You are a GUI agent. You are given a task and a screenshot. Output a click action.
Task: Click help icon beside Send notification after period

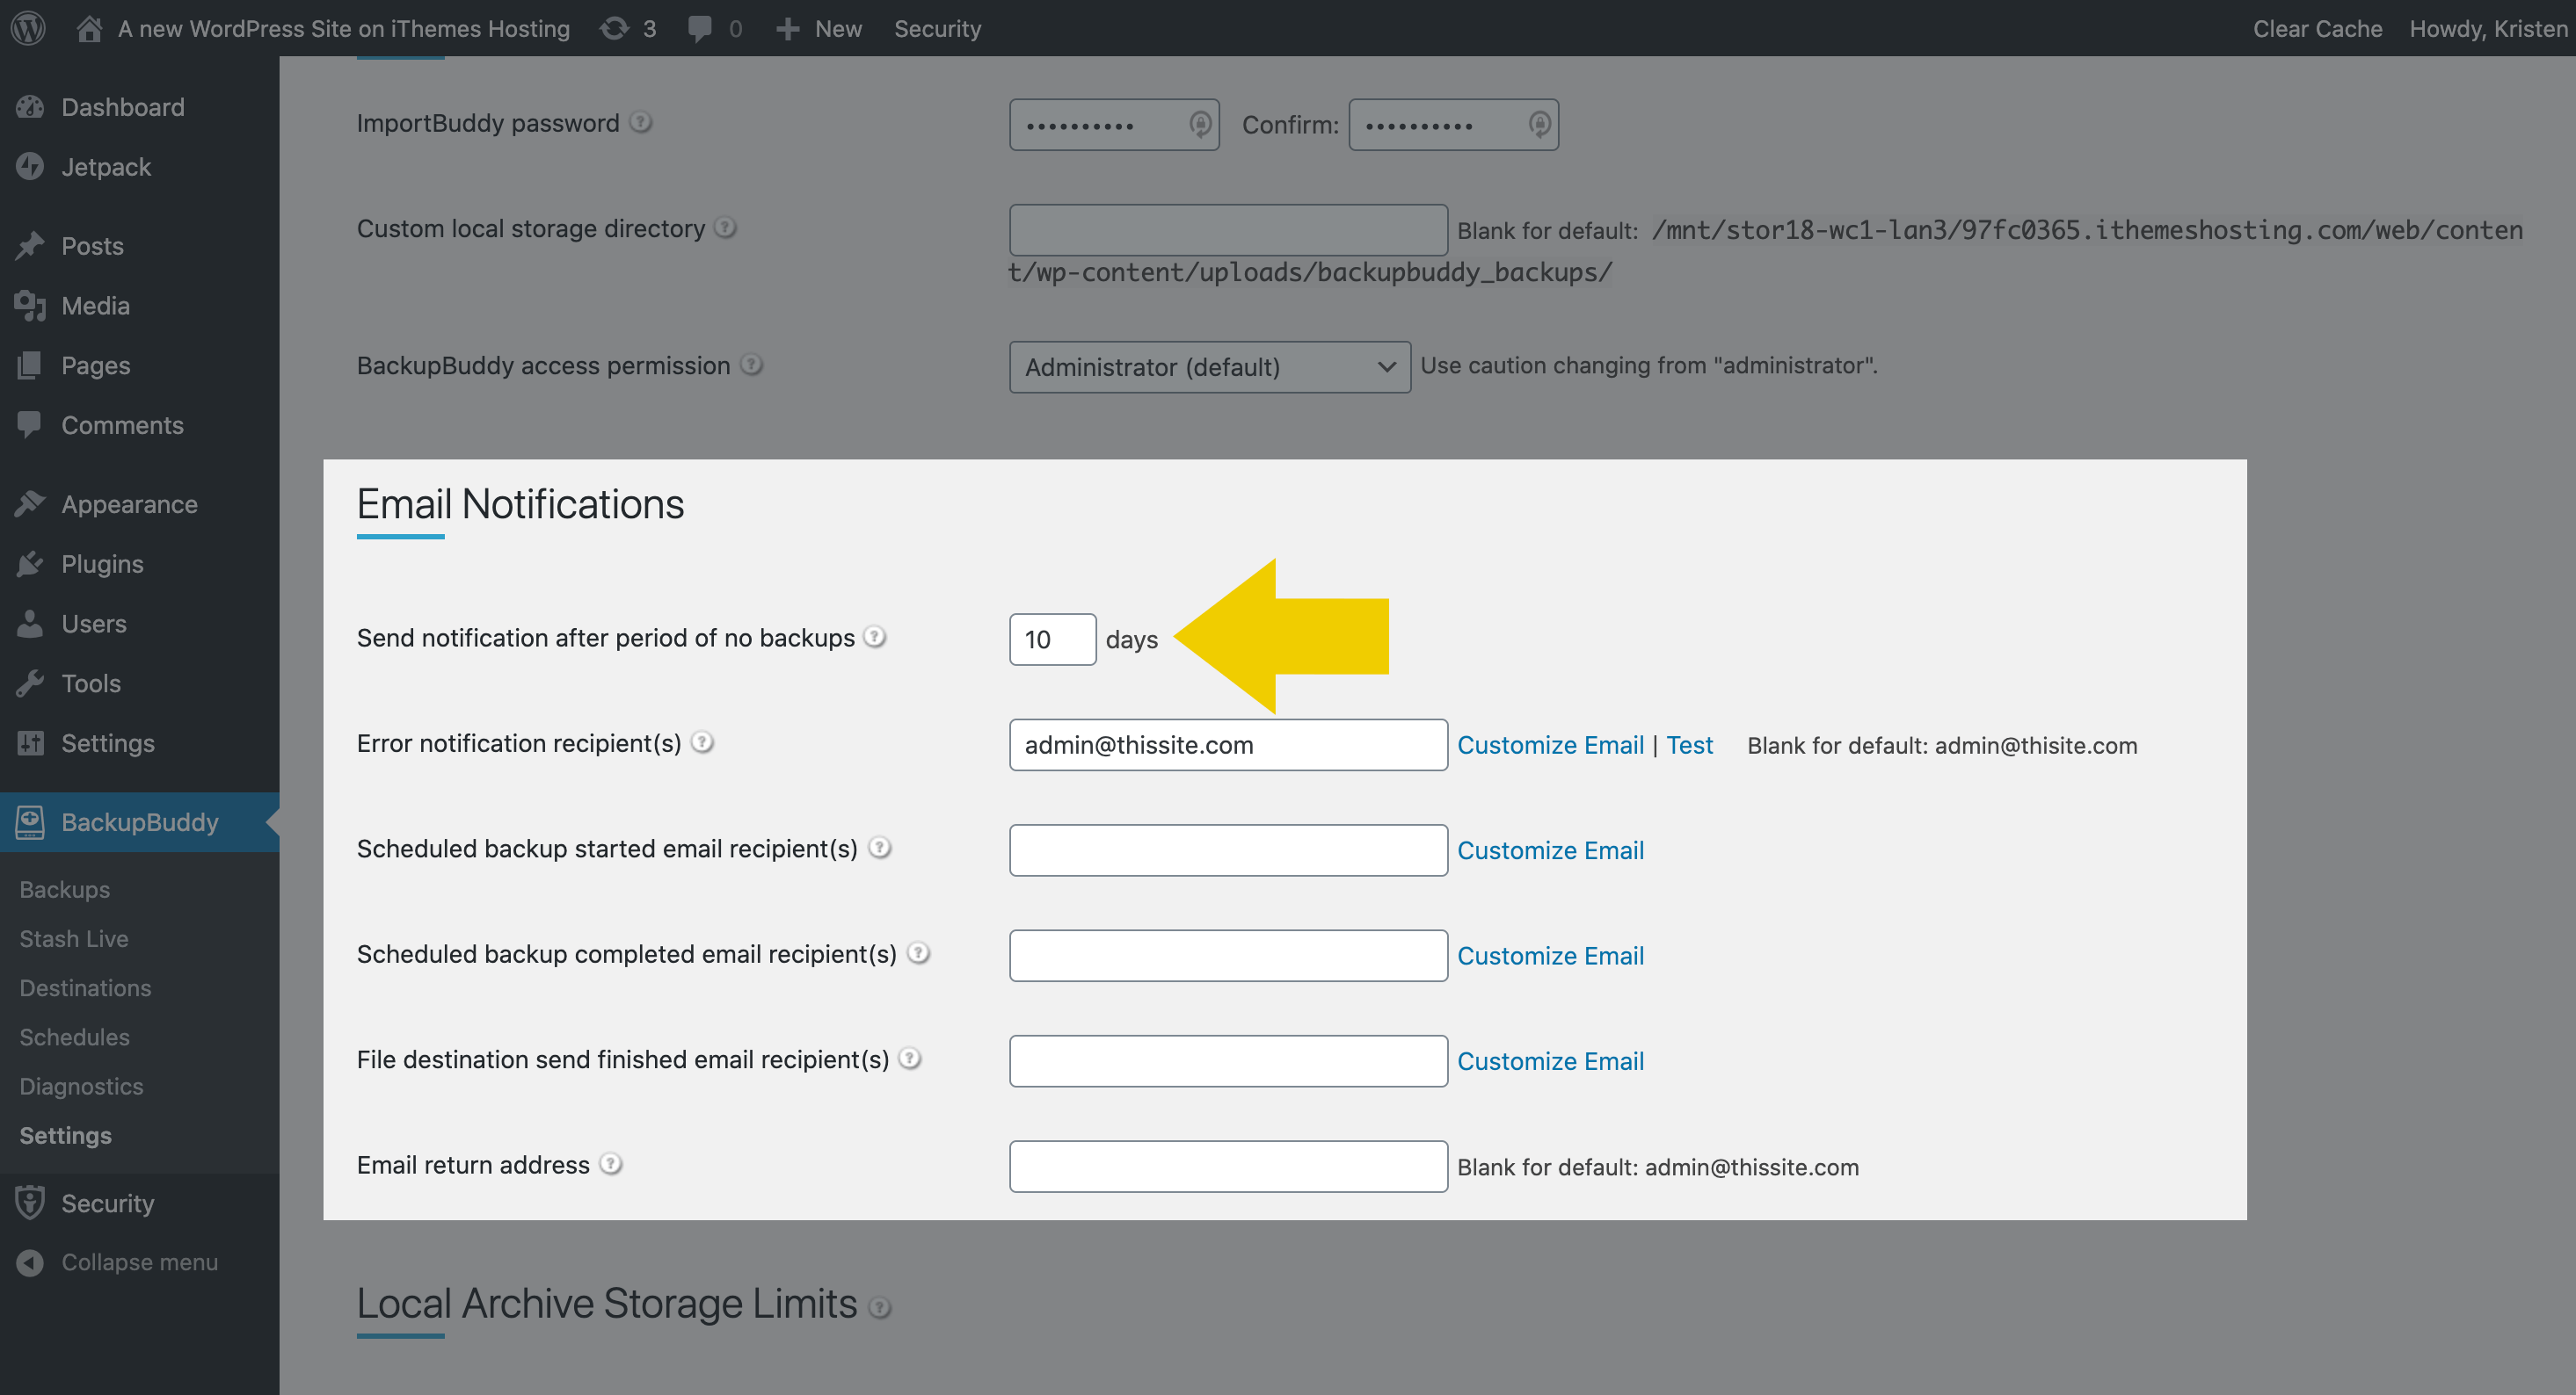coord(875,637)
